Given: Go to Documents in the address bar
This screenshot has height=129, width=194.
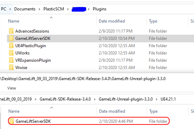Looking at the screenshot, I should pyautogui.click(x=25, y=9).
